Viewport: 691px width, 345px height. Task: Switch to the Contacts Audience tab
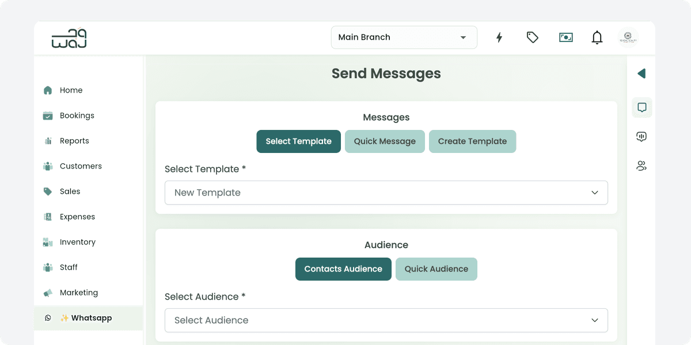pyautogui.click(x=343, y=269)
